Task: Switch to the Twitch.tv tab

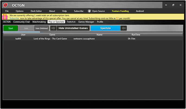Action: click(x=71, y=22)
